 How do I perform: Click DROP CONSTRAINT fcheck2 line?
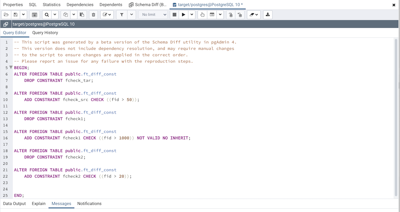(55, 157)
